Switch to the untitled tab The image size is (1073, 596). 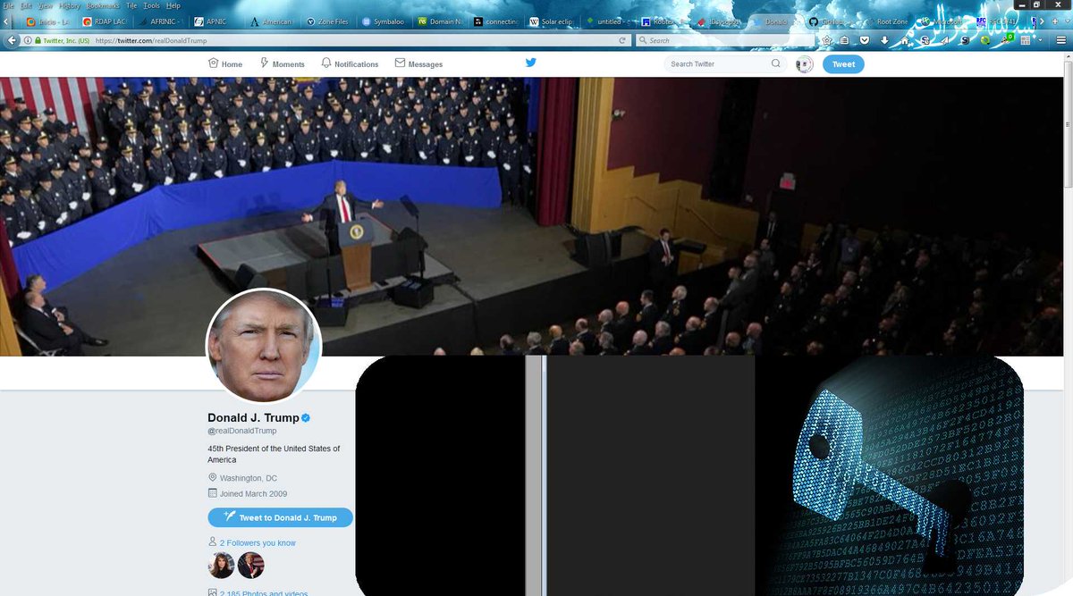(609, 21)
